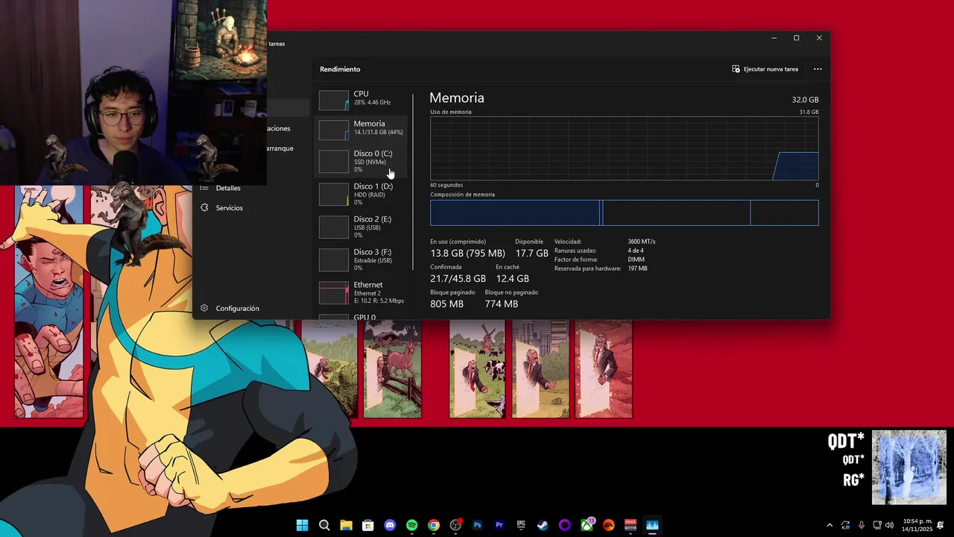Viewport: 954px width, 537px height.
Task: Maximize the Task Manager window
Action: coord(796,38)
